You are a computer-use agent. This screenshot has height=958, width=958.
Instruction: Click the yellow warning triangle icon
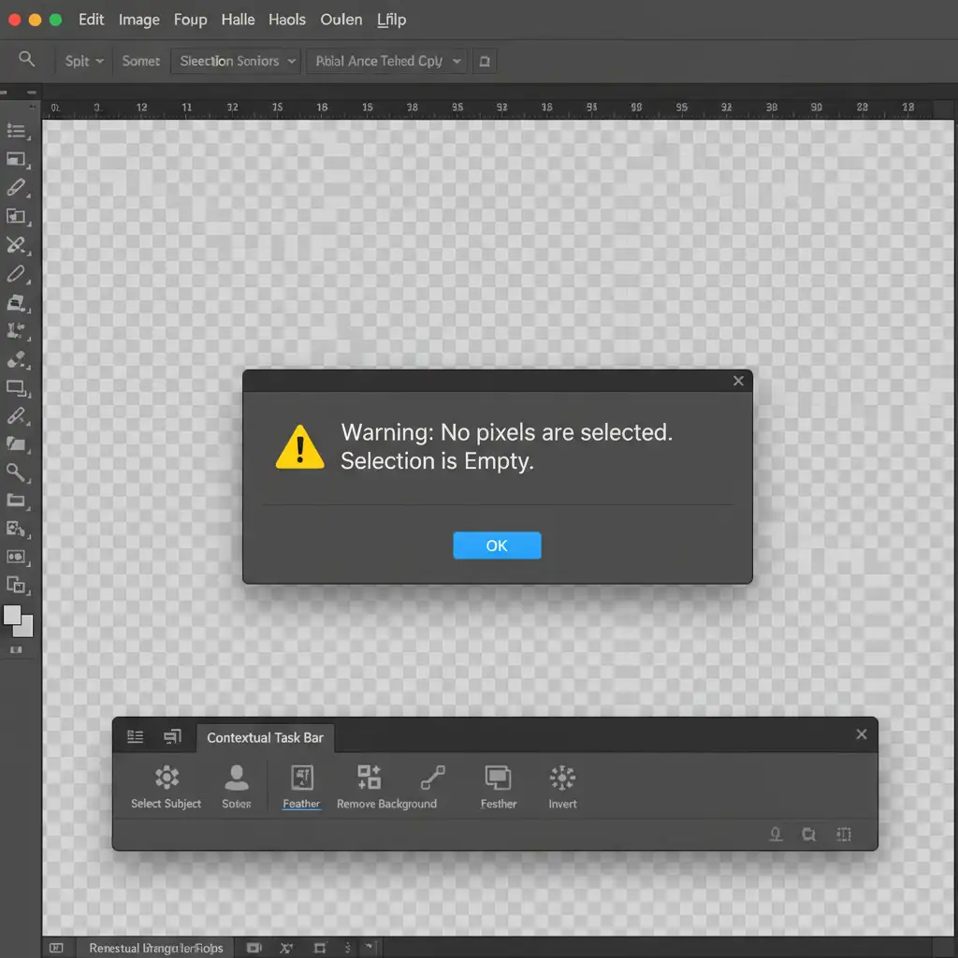[x=299, y=447]
